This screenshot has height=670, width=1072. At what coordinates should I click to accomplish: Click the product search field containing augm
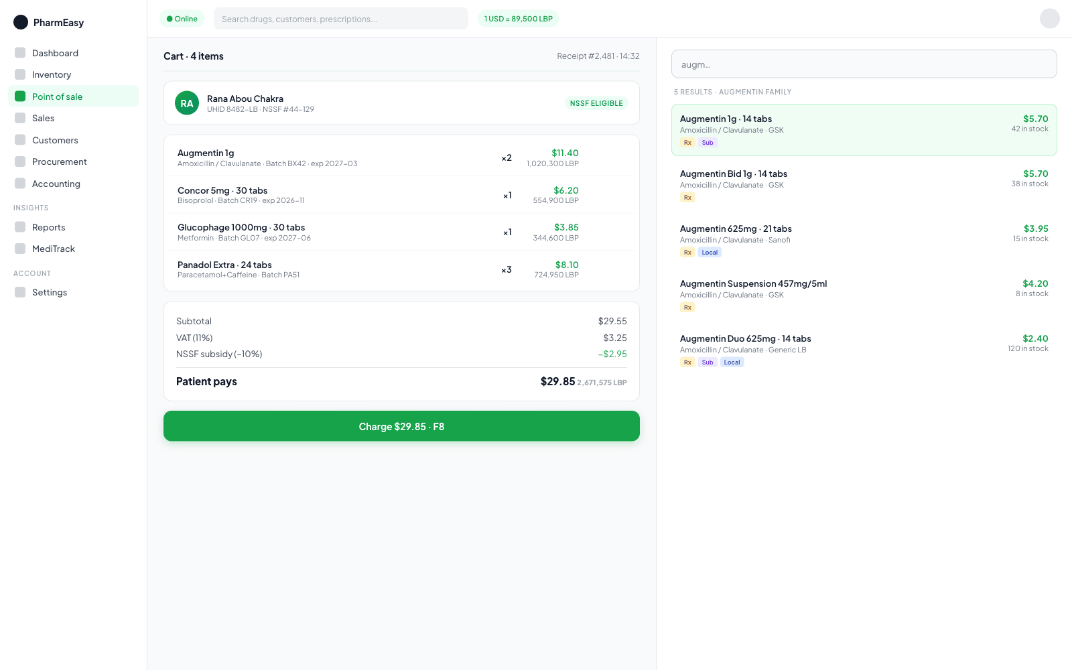click(x=864, y=64)
